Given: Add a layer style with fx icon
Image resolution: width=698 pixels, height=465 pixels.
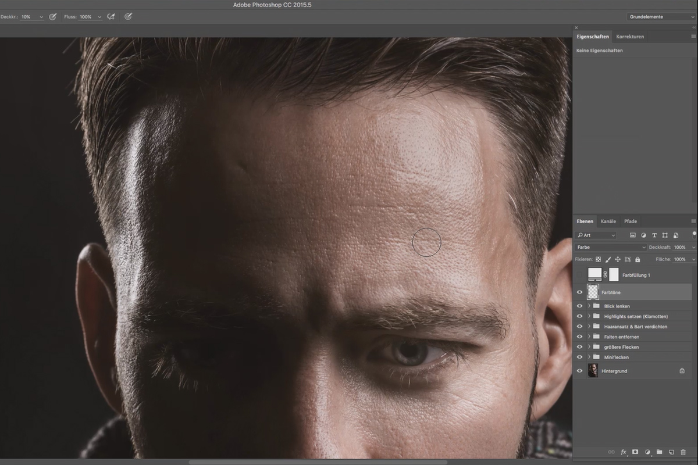Looking at the screenshot, I should click(x=624, y=452).
